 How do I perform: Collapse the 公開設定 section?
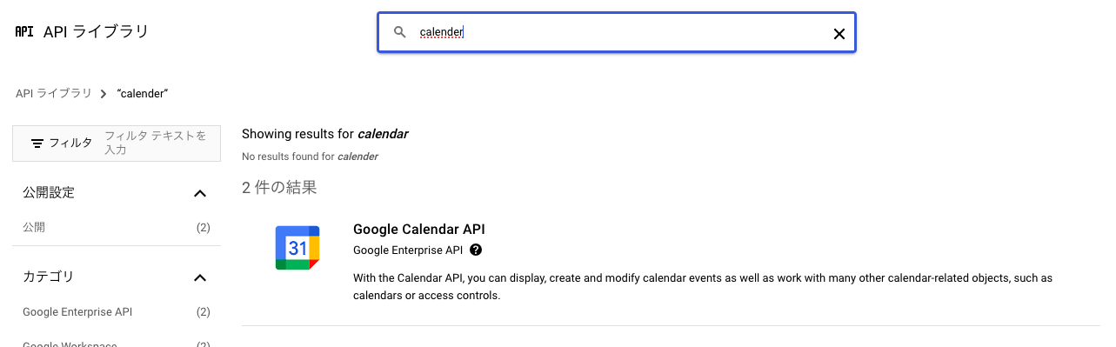pyautogui.click(x=200, y=193)
